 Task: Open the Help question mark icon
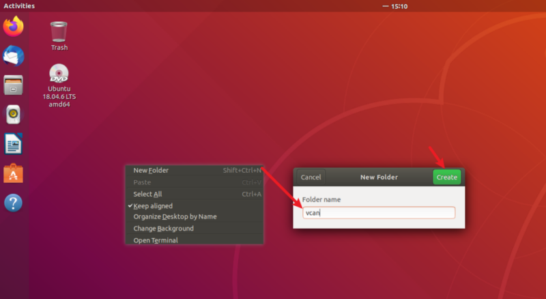click(13, 203)
